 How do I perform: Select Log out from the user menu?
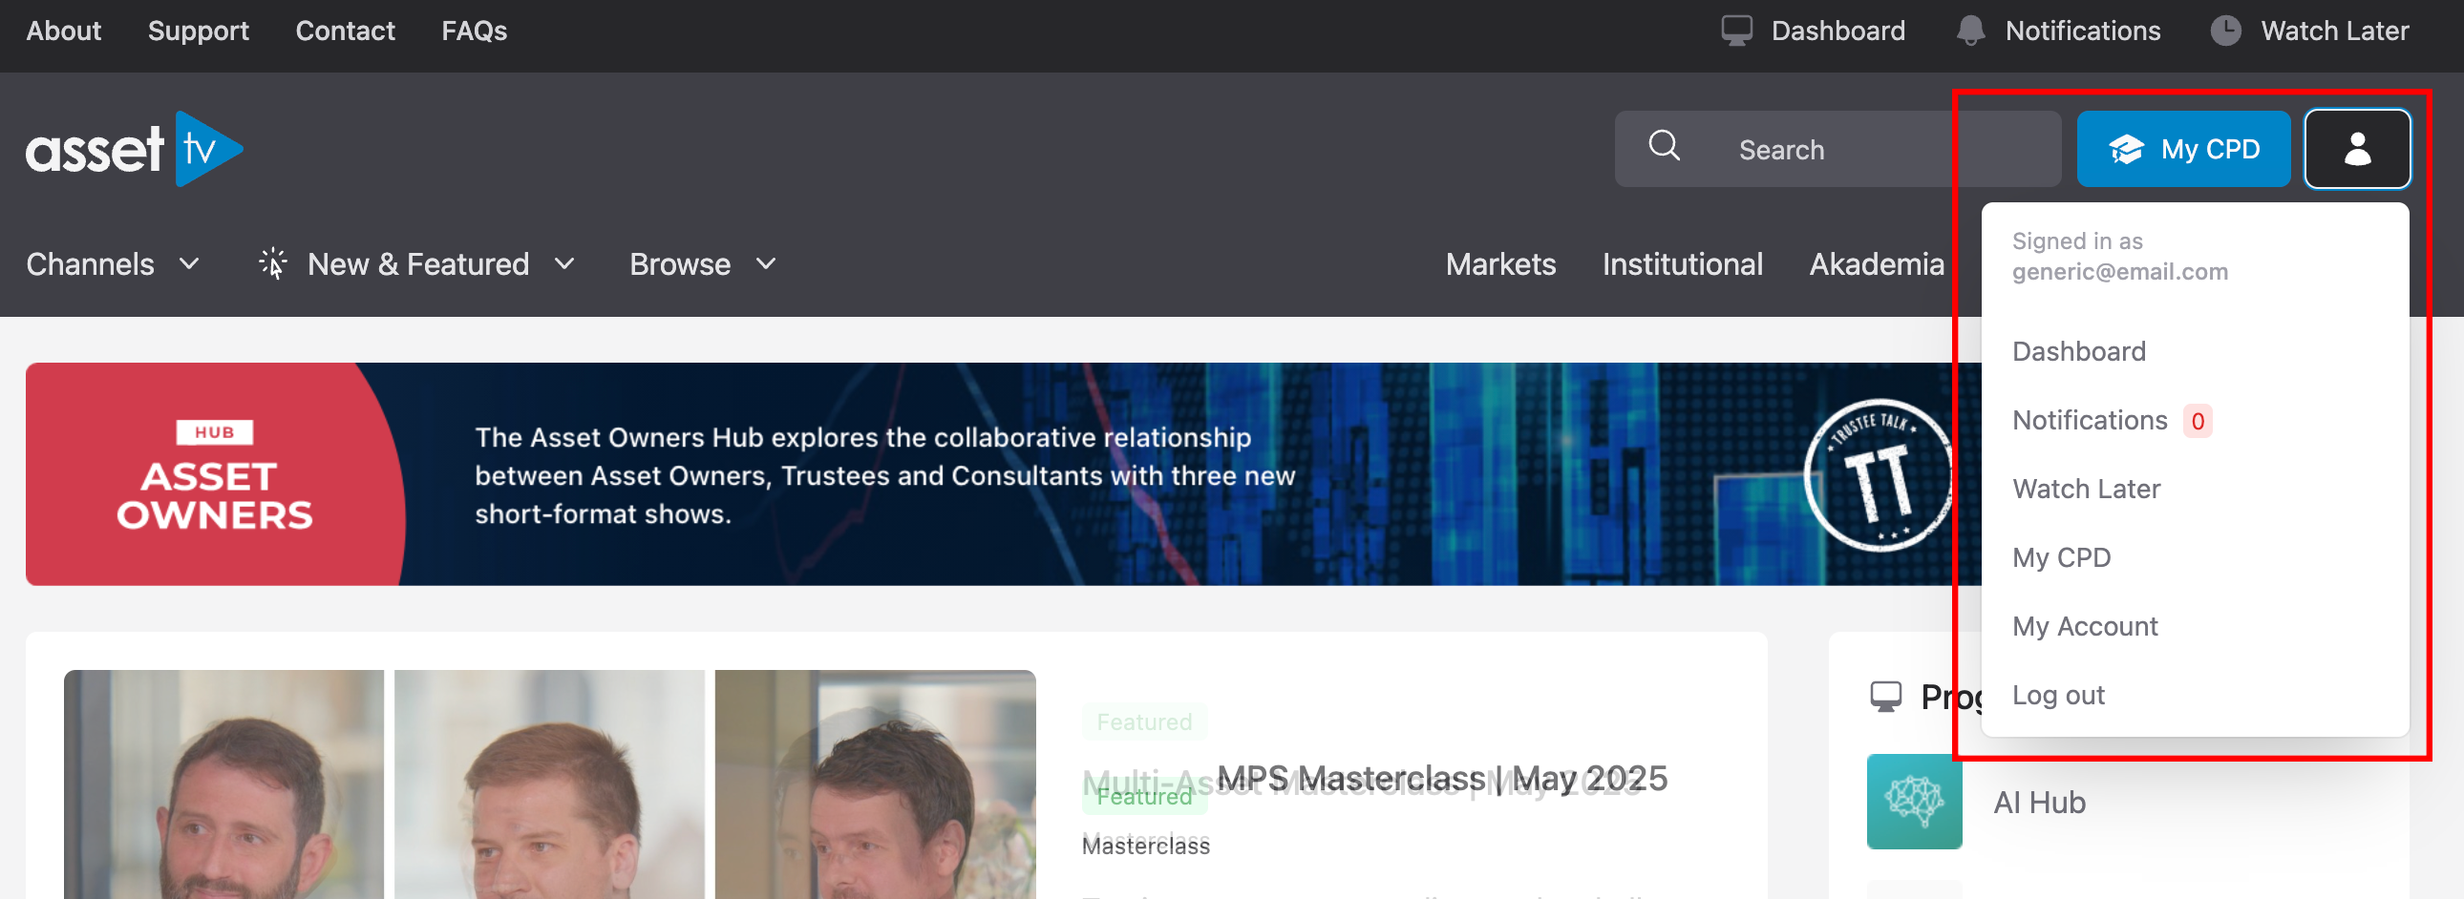(2057, 695)
